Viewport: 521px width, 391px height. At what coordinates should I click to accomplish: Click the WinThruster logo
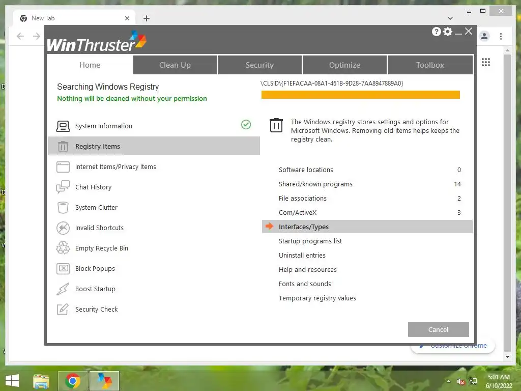[96, 41]
